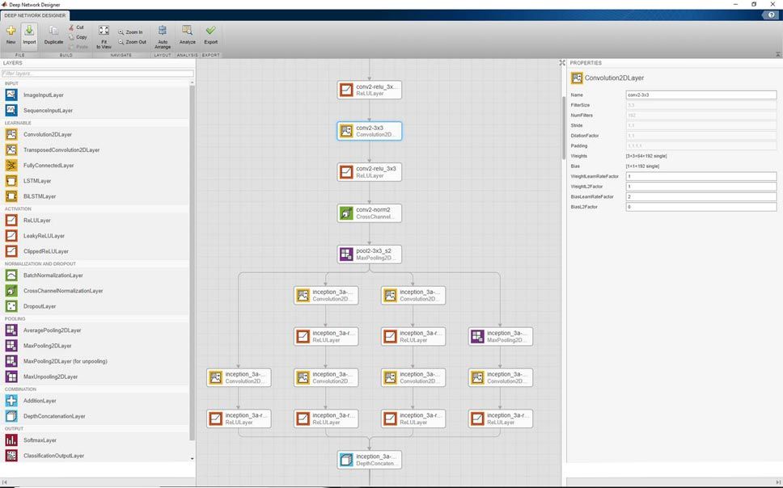Pick DropoutLayer from the layer palette
The height and width of the screenshot is (488, 783).
(40, 306)
